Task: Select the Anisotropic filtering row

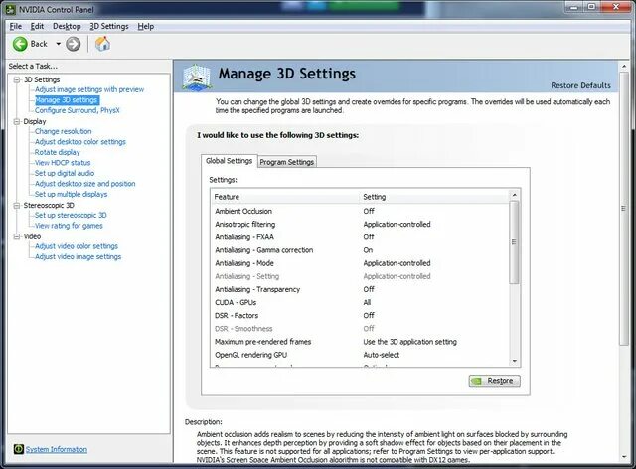Action: (x=361, y=224)
